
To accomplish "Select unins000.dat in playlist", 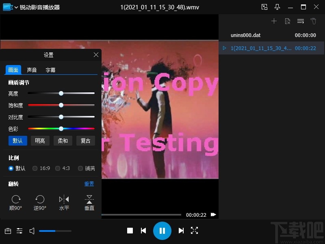I will pyautogui.click(x=271, y=35).
